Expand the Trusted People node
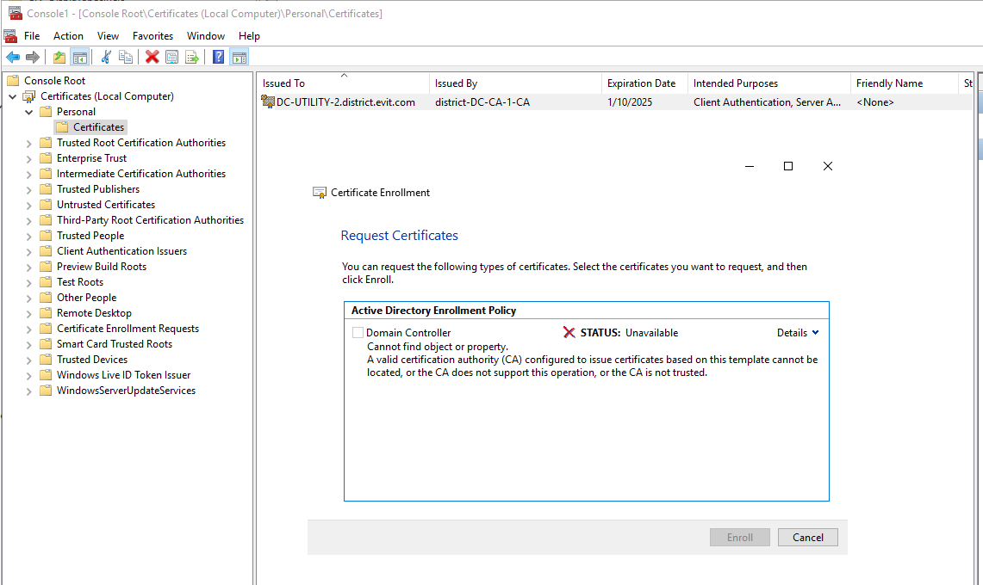Screen dimensions: 983x585 coord(28,236)
